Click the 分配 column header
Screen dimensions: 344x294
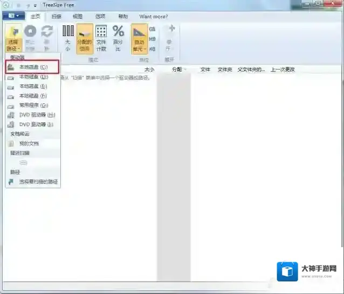tap(177, 69)
